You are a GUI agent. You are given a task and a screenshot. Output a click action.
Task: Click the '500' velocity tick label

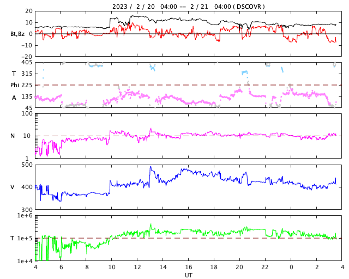(27, 165)
